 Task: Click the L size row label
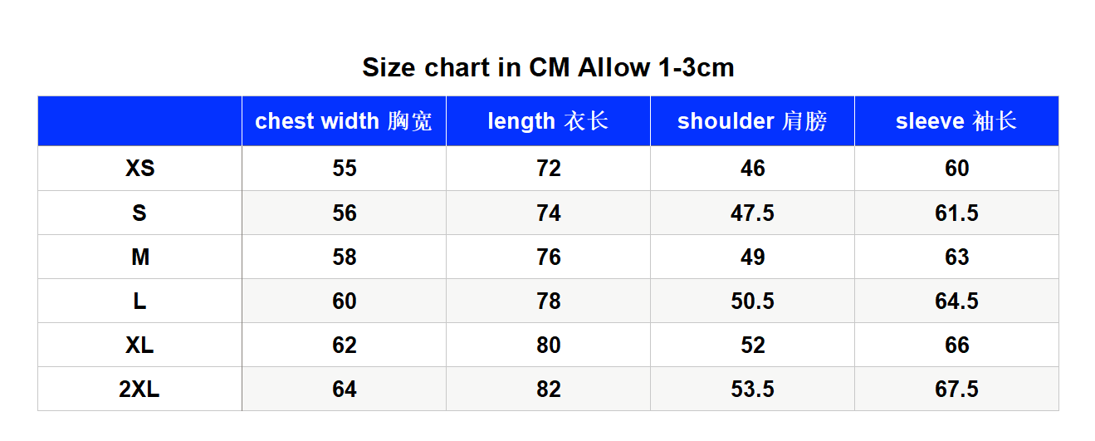pyautogui.click(x=139, y=301)
